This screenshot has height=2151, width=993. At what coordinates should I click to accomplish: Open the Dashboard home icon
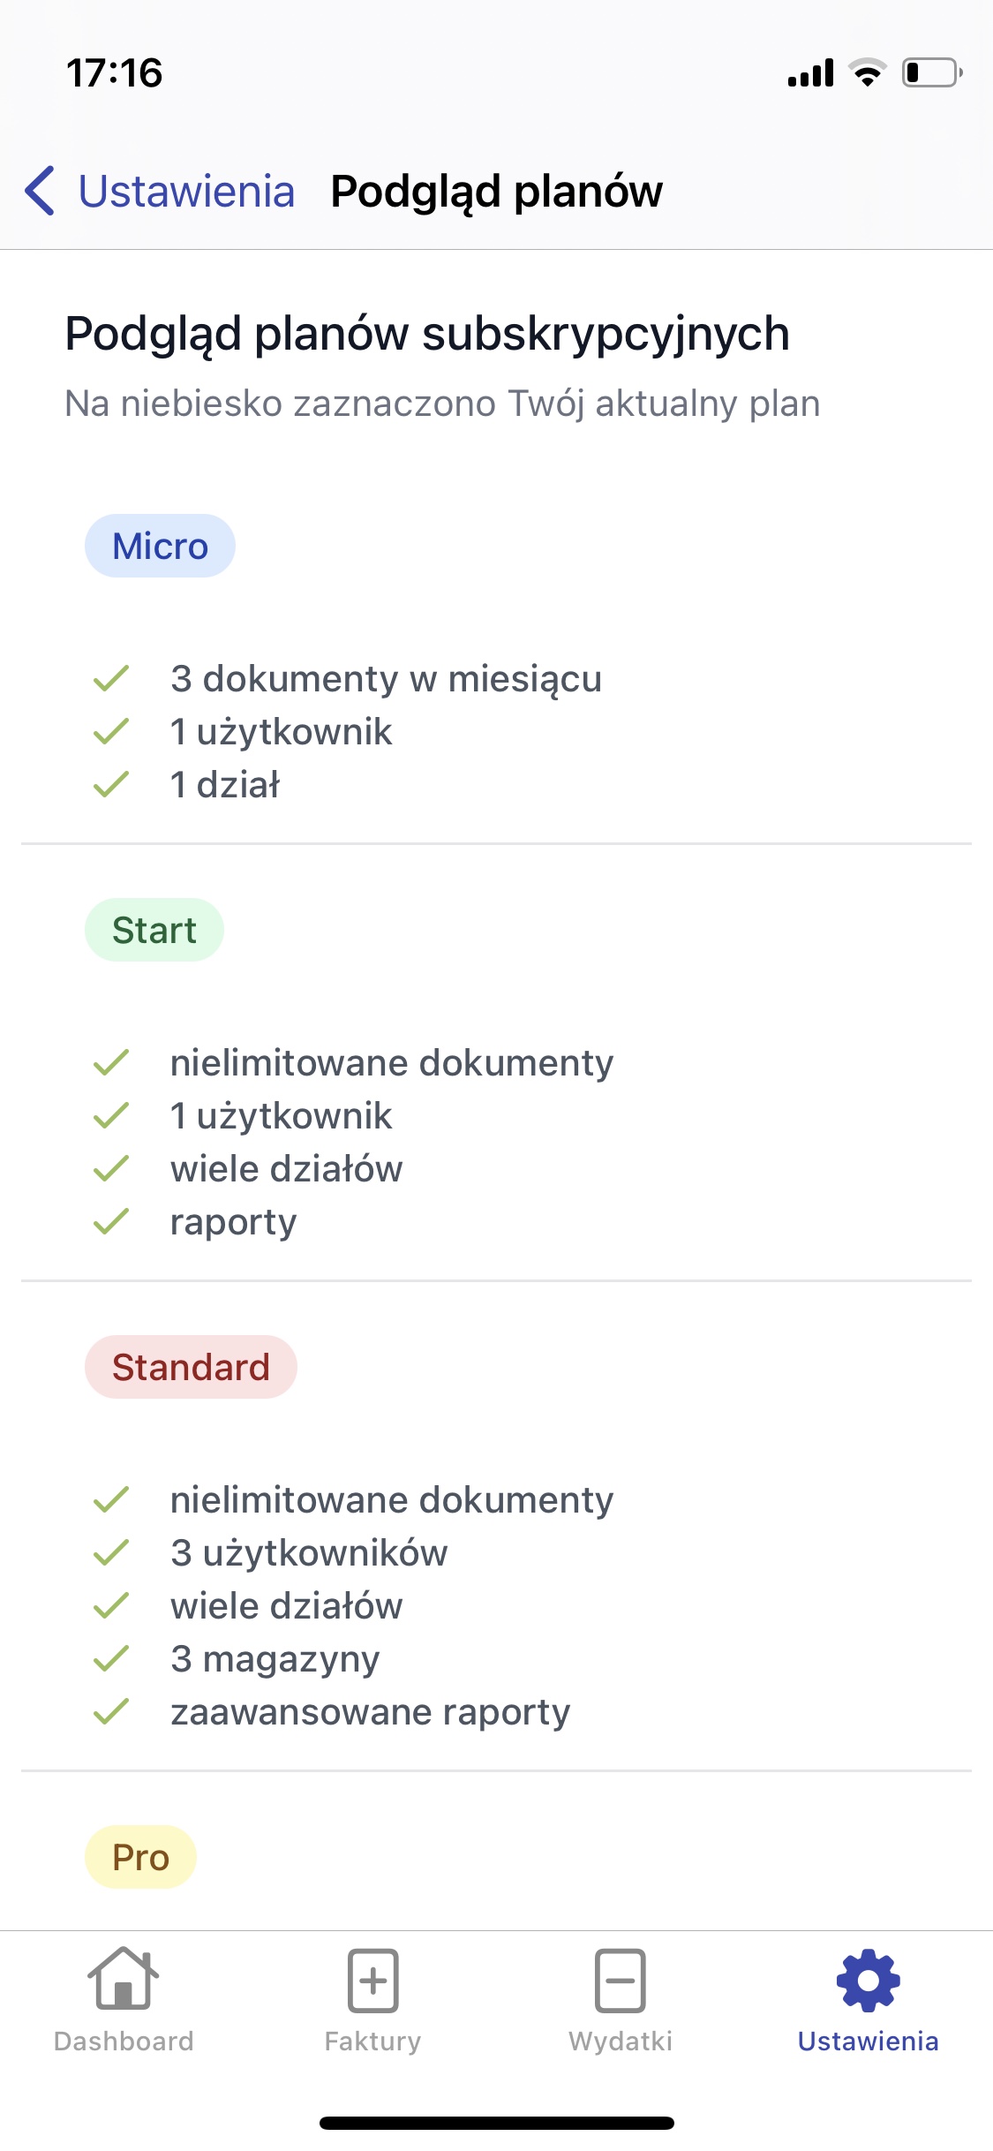click(x=124, y=1980)
